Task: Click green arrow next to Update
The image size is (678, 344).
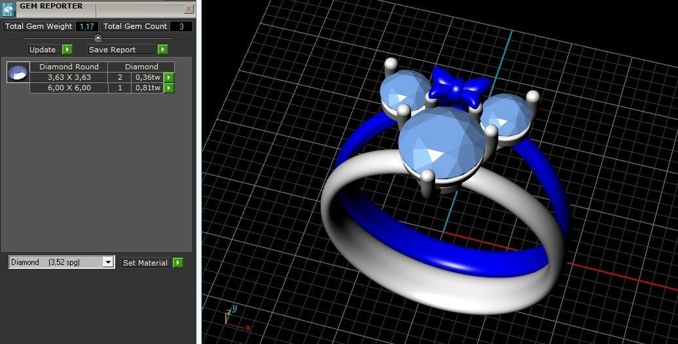Action: click(x=67, y=50)
